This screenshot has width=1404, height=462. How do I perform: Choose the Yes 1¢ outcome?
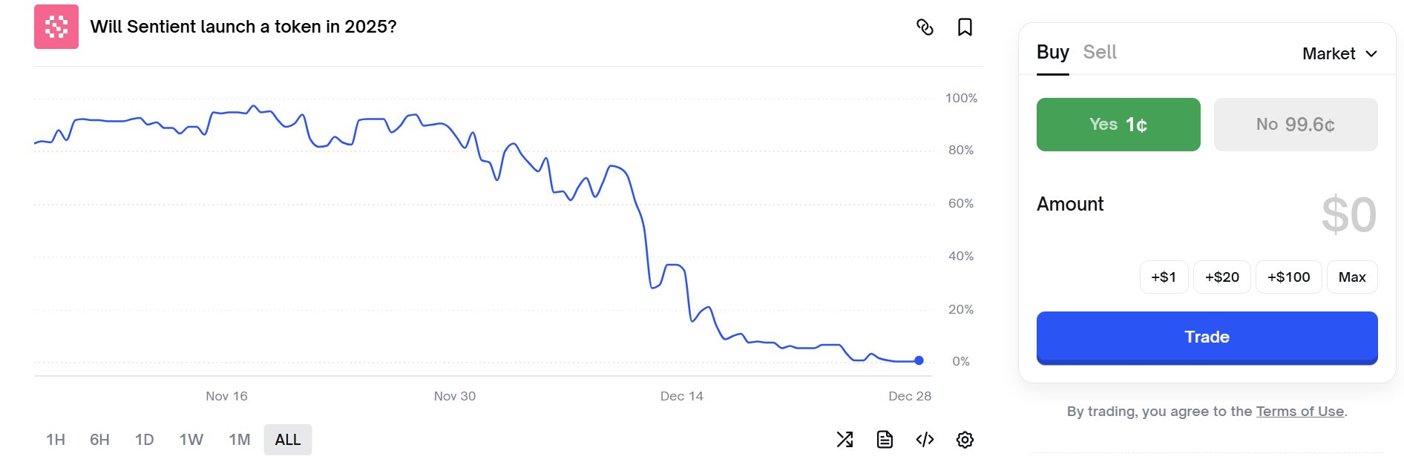point(1118,125)
